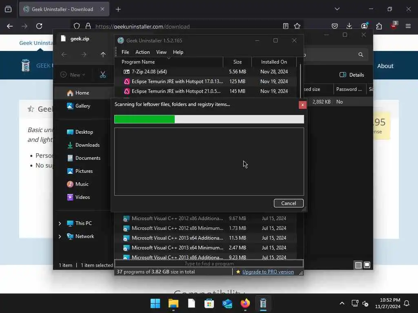This screenshot has height=313, width=418.
Task: Click Explorer Up arrow button
Action: pos(103,55)
